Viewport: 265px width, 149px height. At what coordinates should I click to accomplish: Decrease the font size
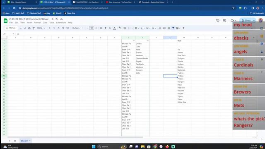(87, 28)
